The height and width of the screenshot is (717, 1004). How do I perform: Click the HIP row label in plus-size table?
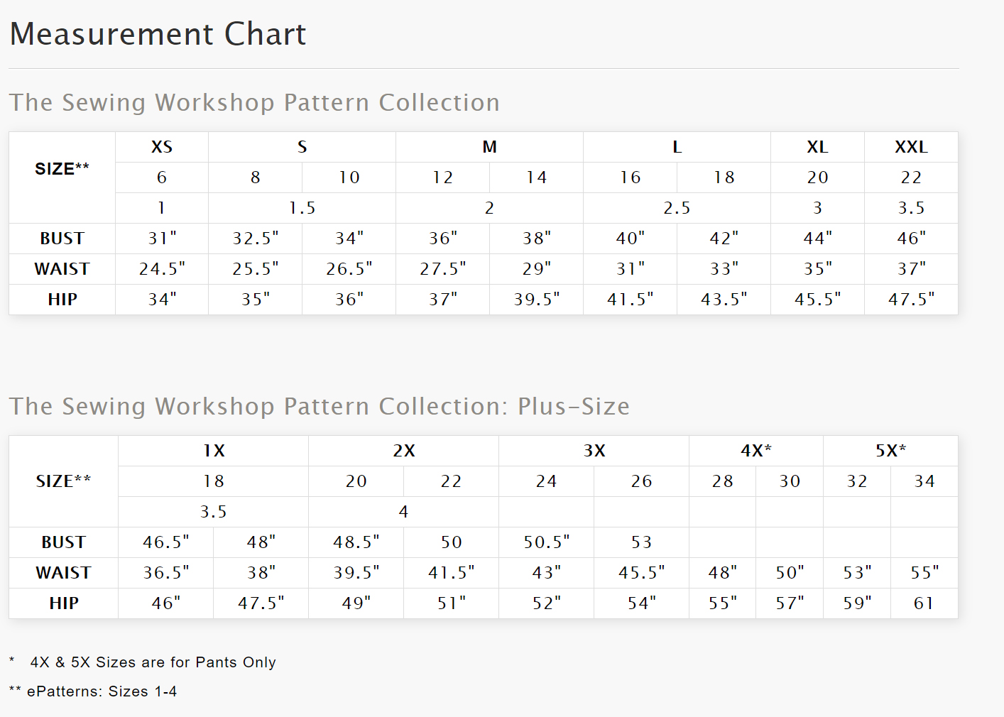(x=64, y=603)
